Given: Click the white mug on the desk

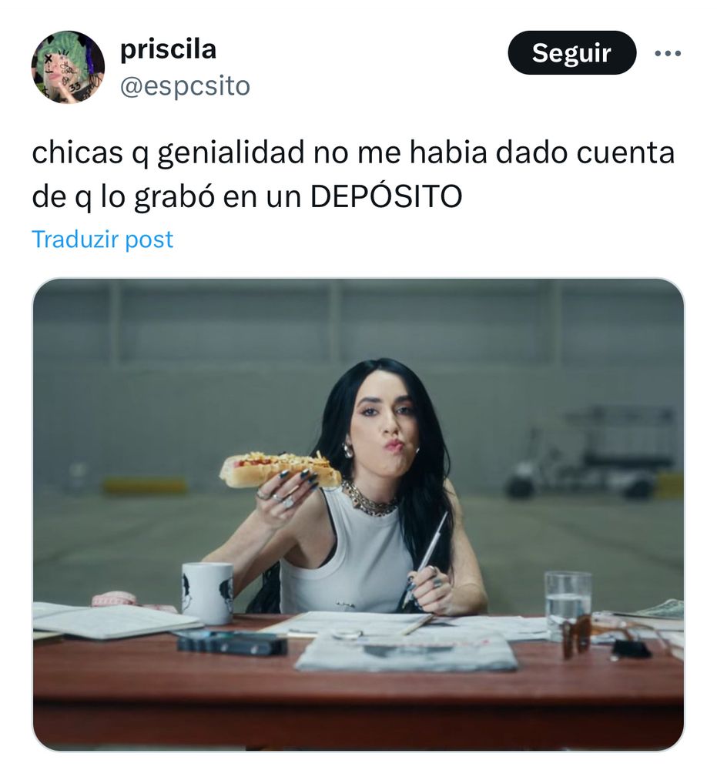Looking at the screenshot, I should 207,593.
